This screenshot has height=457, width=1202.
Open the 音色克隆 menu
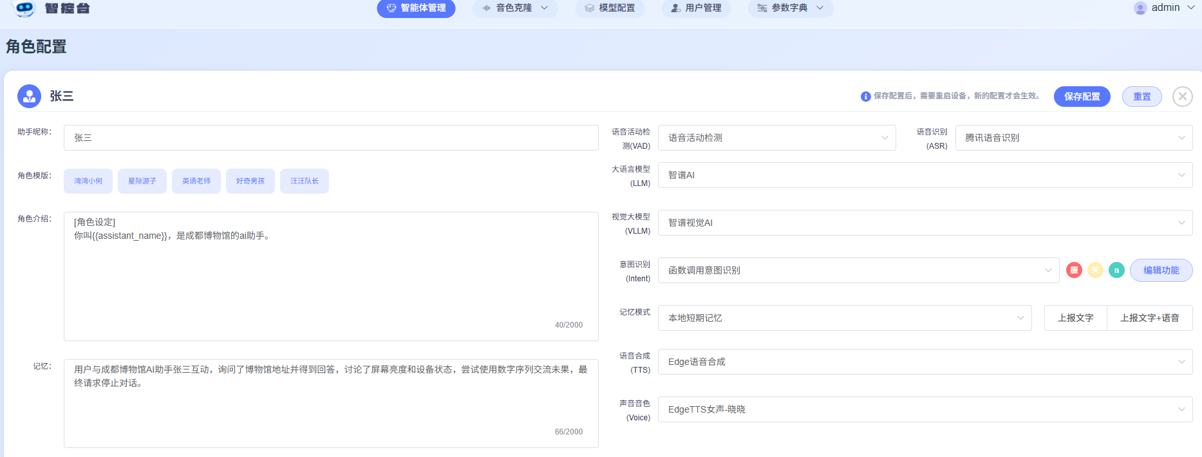point(515,8)
